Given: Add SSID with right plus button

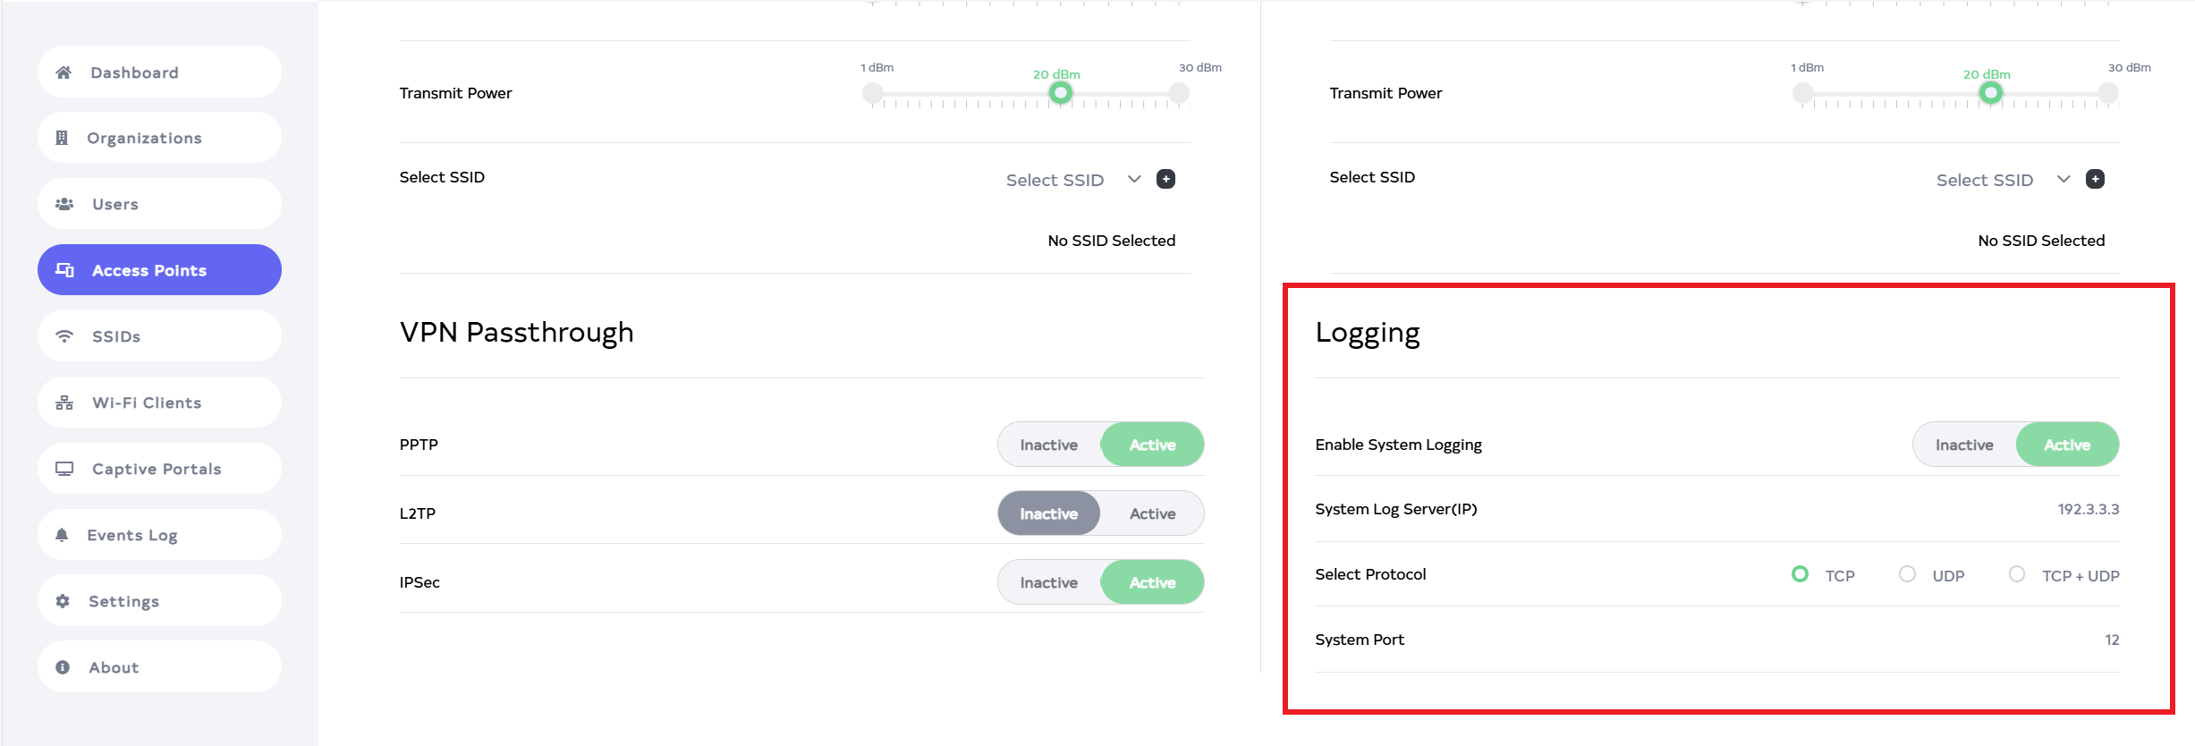Looking at the screenshot, I should [x=2095, y=179].
